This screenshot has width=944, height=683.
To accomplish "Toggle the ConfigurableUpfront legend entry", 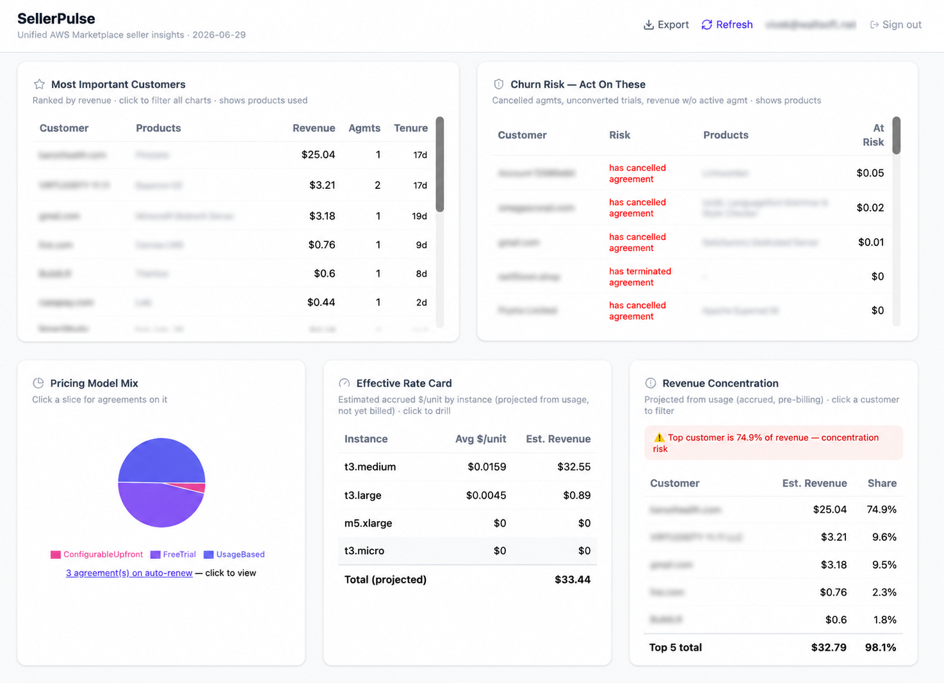I will [x=97, y=554].
